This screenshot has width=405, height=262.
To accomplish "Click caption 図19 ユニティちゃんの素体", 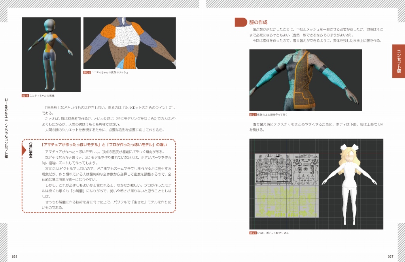I will [38, 96].
